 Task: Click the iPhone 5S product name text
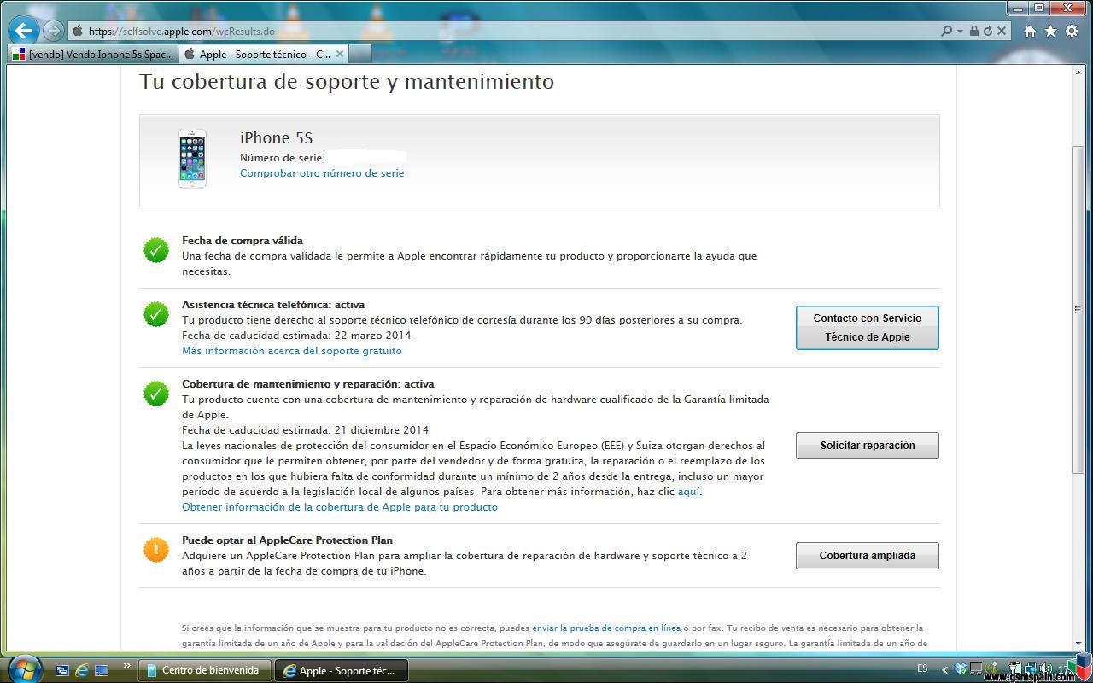pos(276,138)
